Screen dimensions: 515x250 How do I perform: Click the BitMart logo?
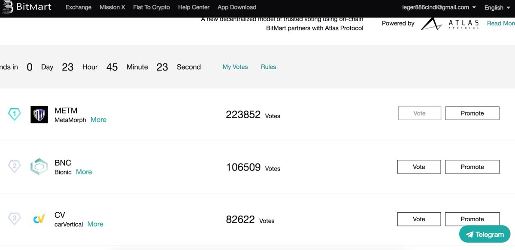pos(27,7)
